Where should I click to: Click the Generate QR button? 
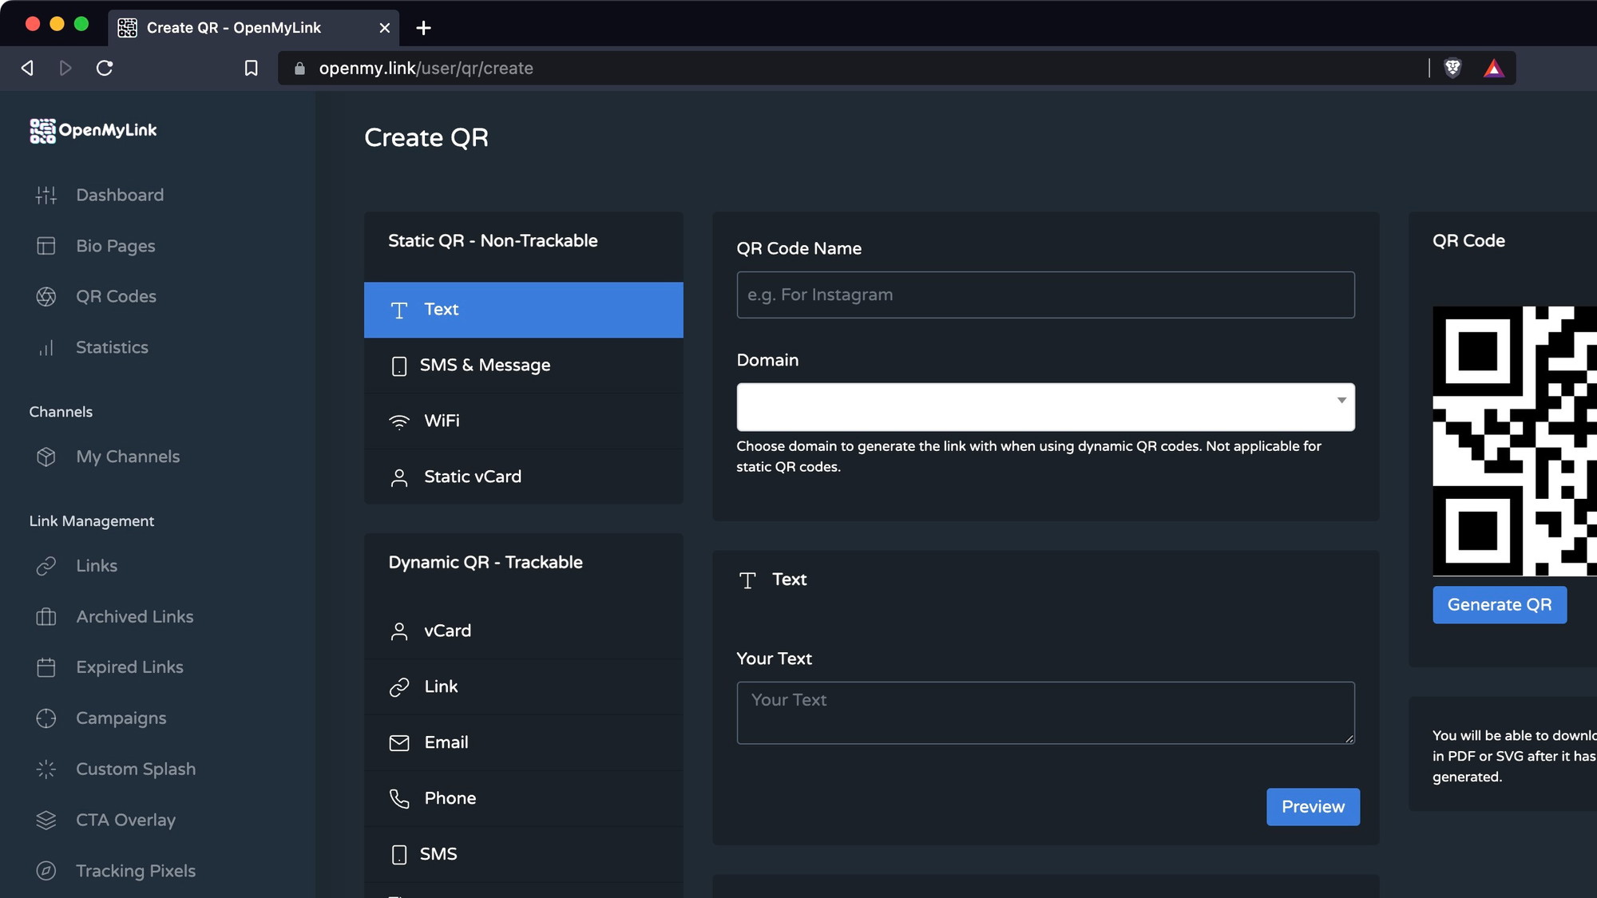1500,605
